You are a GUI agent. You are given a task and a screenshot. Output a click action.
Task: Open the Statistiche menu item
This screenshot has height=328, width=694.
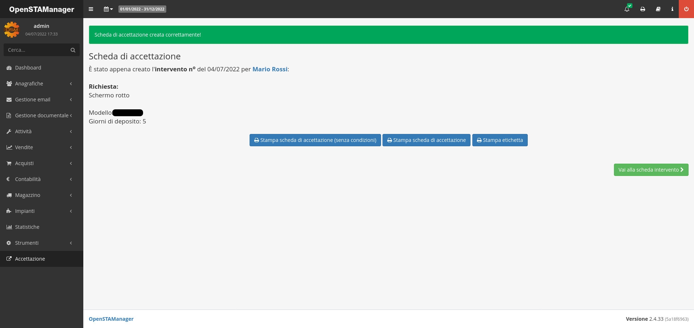tap(27, 227)
